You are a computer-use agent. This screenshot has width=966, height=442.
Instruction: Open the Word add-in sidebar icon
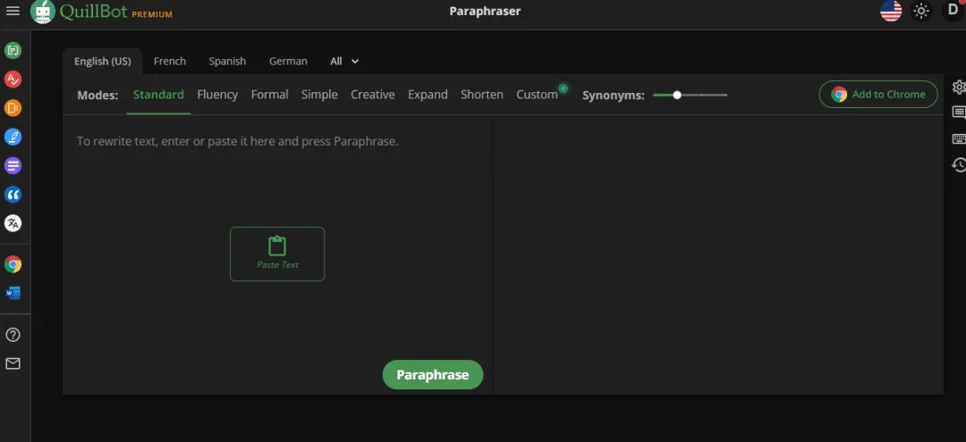click(13, 293)
